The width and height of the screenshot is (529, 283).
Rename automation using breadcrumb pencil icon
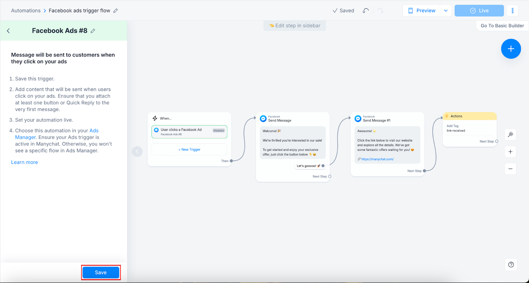pos(115,11)
